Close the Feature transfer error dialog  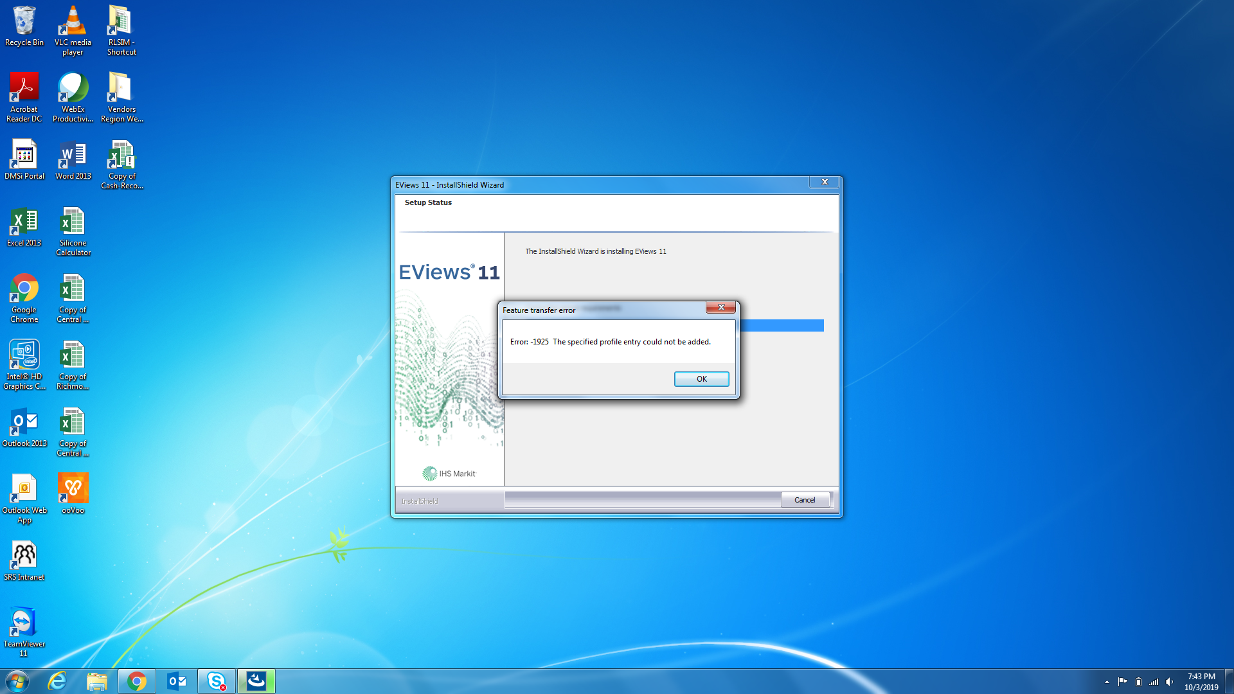click(x=720, y=308)
